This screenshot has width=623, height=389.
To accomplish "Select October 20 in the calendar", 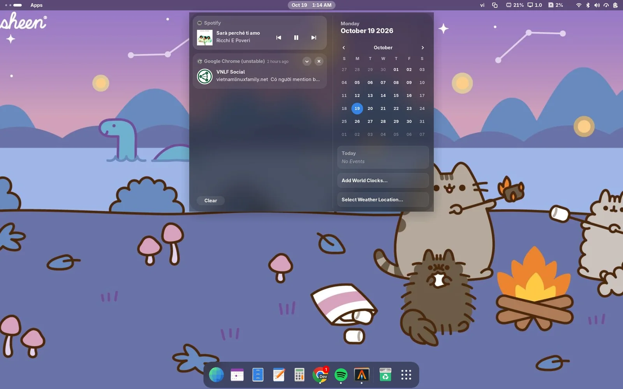I will point(370,109).
